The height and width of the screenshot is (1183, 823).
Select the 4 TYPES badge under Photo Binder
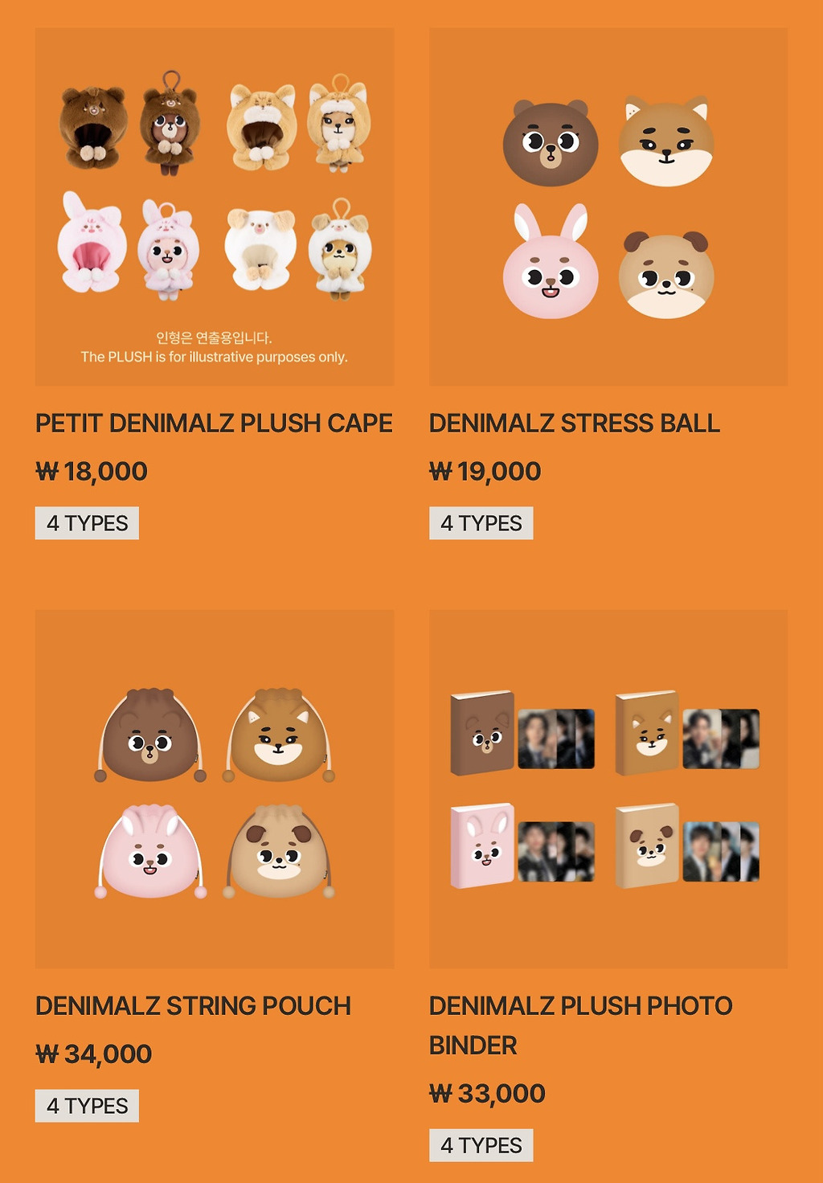click(481, 1145)
